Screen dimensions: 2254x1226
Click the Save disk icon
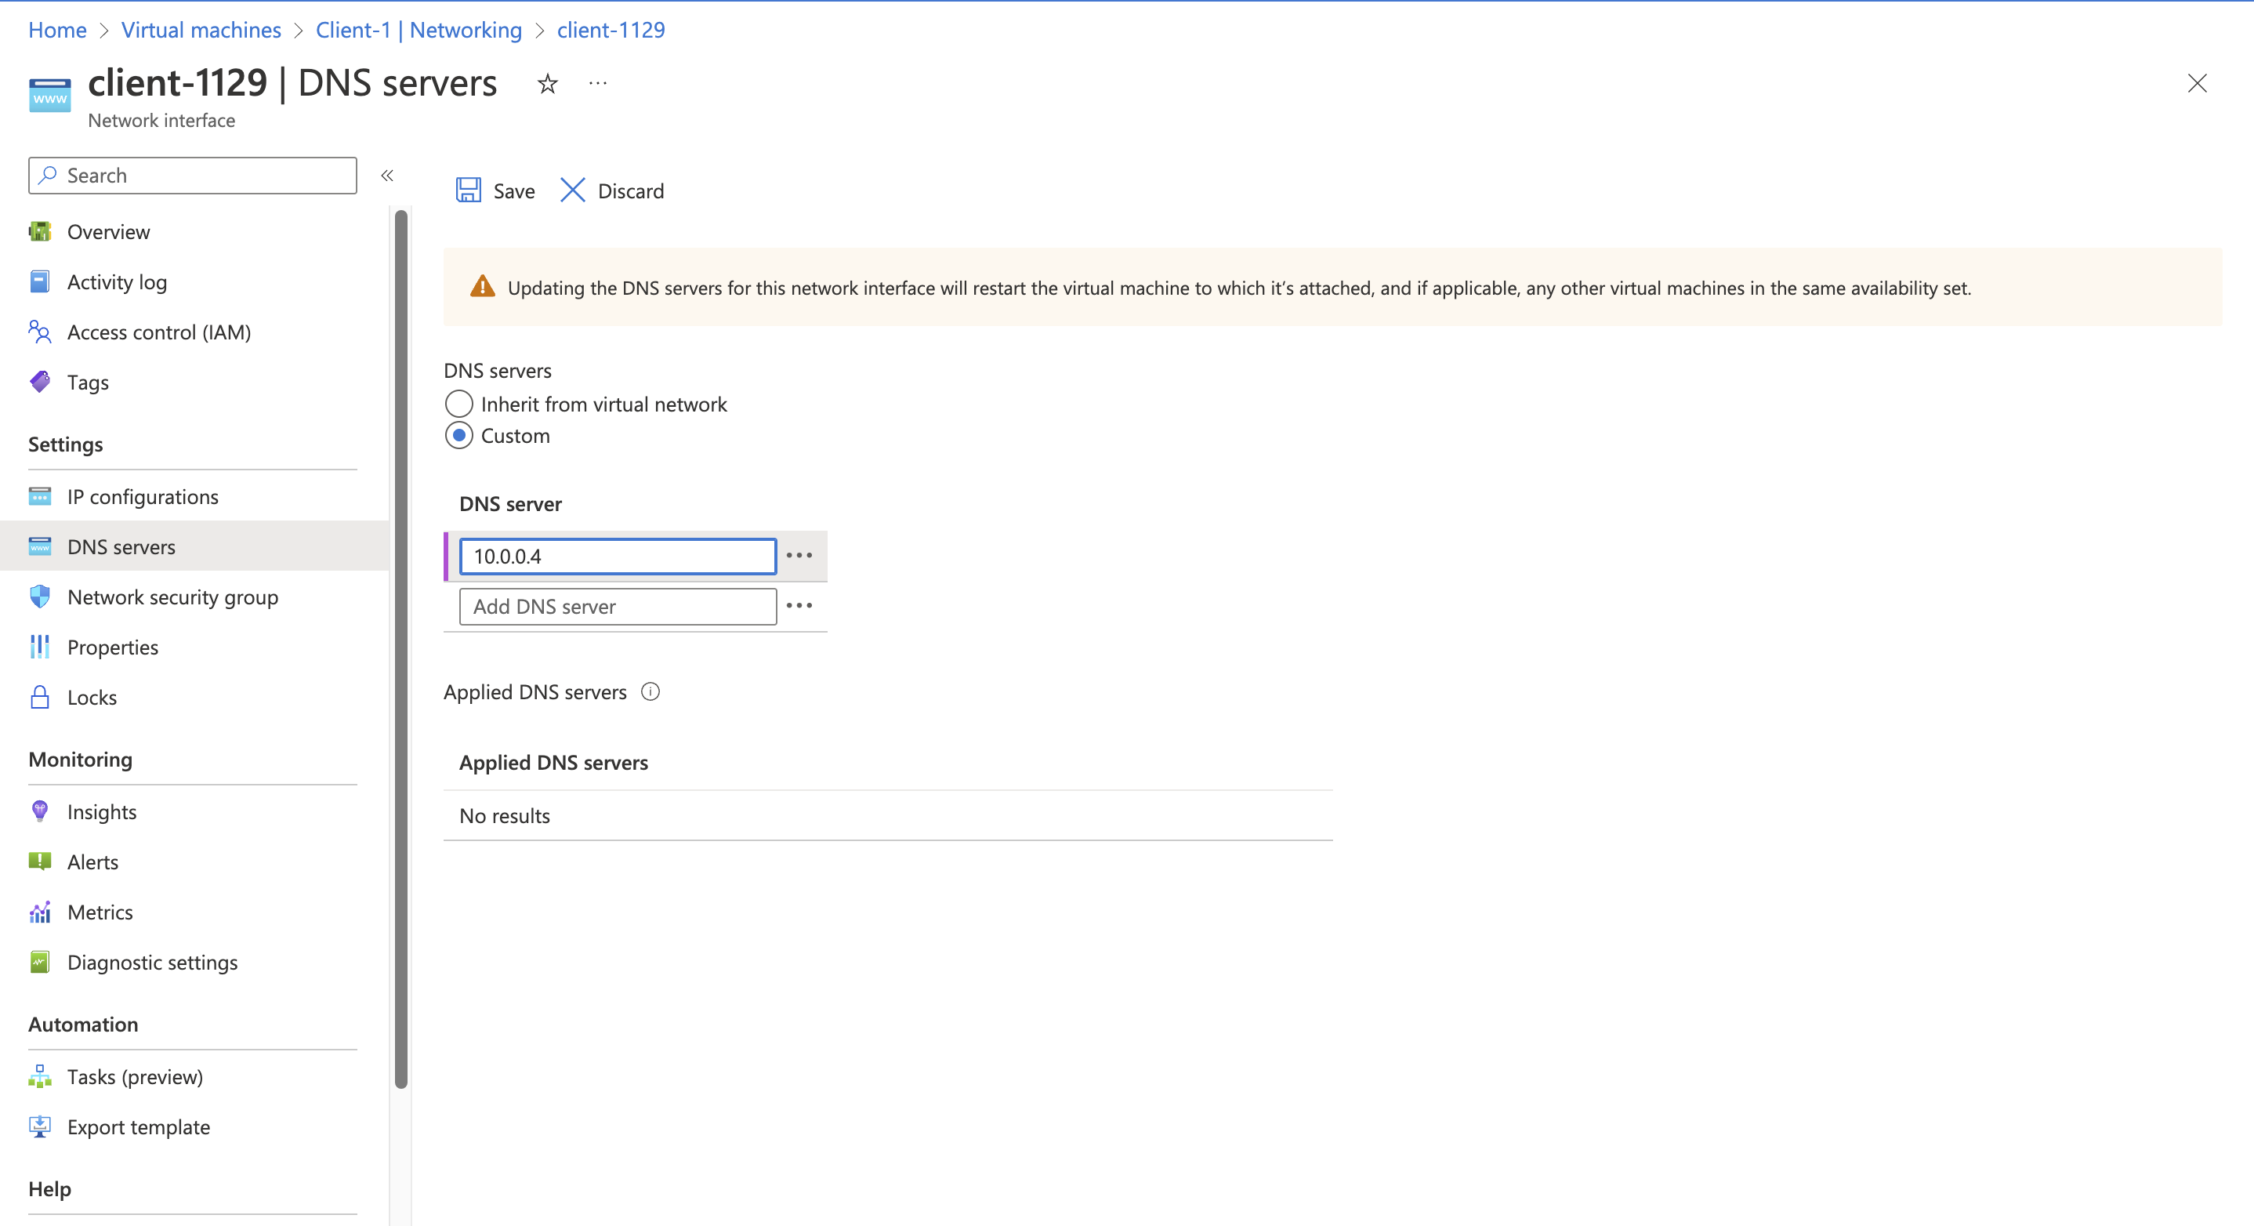468,190
